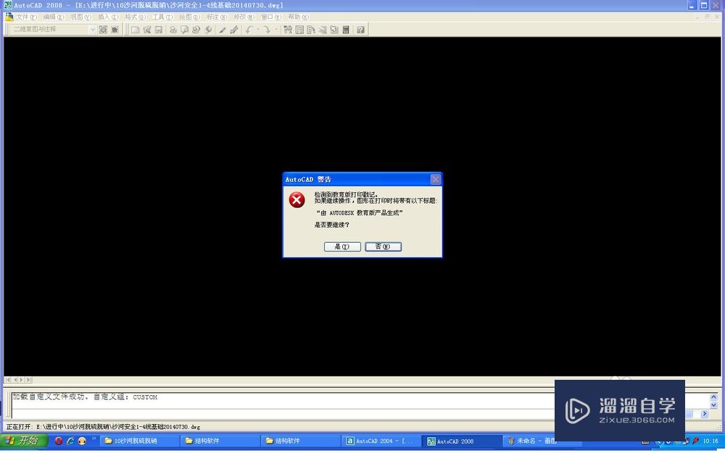Click the Redo arrow icon
Image resolution: width=725 pixels, height=453 pixels.
click(267, 29)
